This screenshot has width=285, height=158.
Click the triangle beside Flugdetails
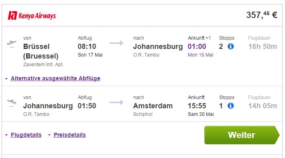[x=6, y=135]
